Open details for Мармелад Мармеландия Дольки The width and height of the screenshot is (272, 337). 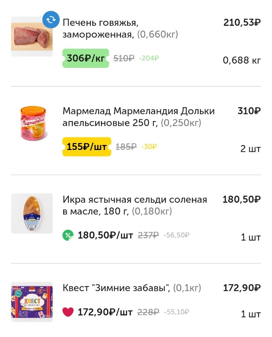tap(138, 118)
